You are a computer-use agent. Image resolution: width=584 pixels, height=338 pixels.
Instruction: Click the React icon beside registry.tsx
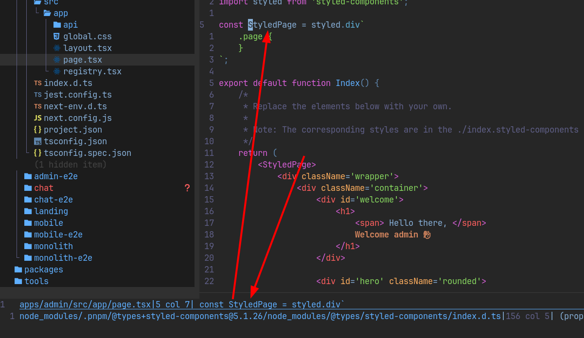57,71
